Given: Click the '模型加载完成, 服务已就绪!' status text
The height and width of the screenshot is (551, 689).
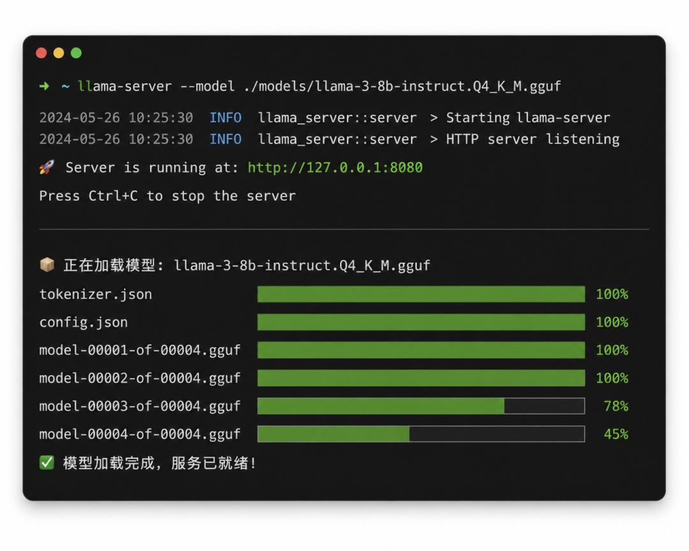Looking at the screenshot, I should tap(159, 463).
